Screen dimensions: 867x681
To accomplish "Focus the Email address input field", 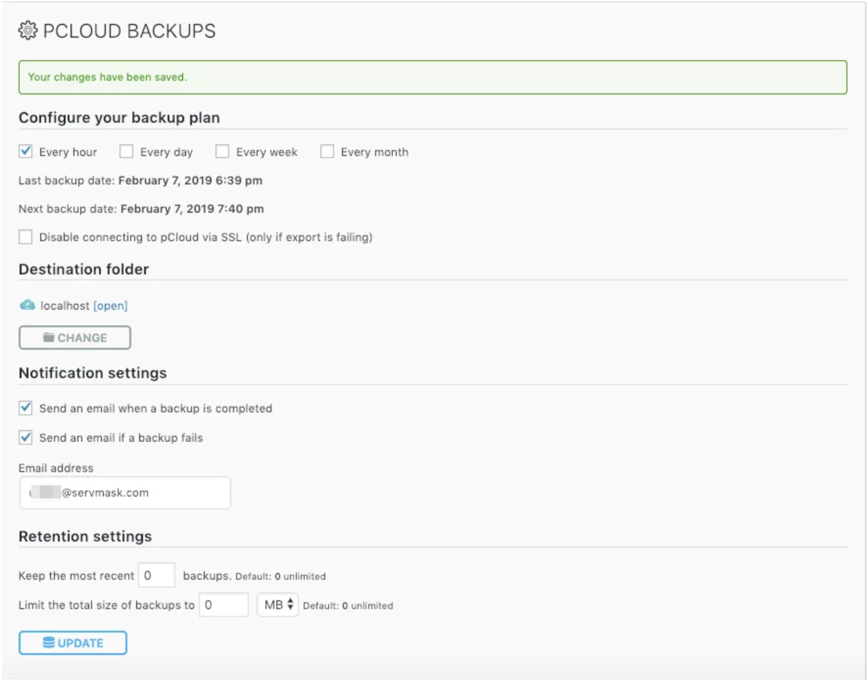I will click(125, 493).
